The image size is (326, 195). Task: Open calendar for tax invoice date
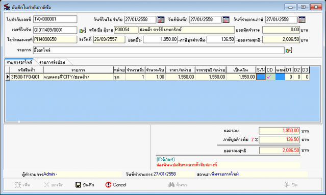click(161, 19)
